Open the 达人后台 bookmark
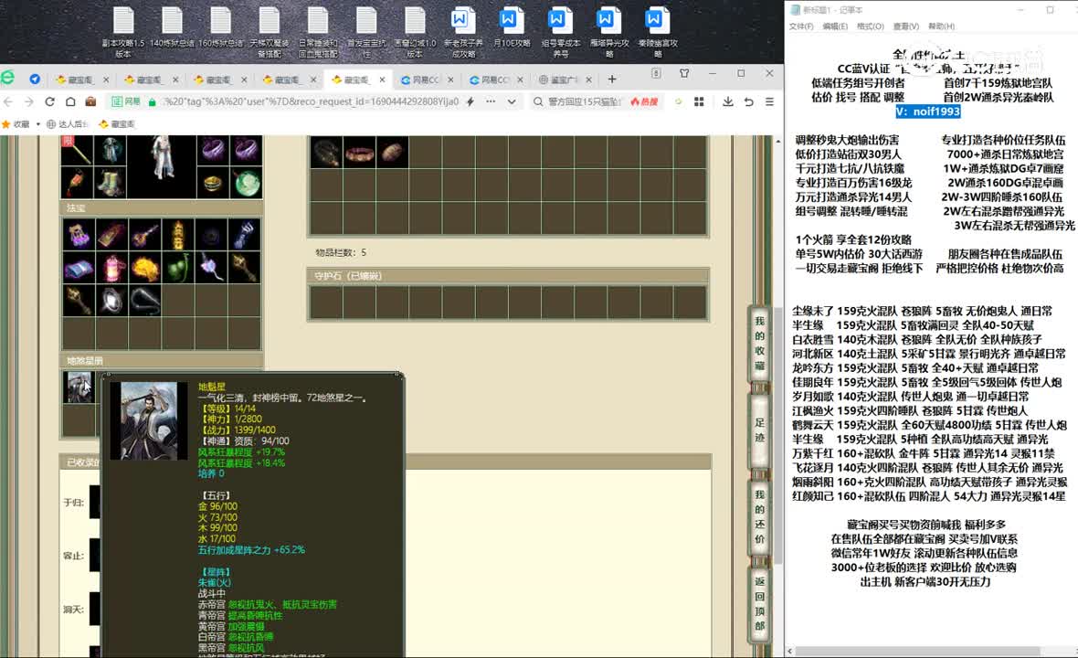This screenshot has width=1078, height=658. 68,124
